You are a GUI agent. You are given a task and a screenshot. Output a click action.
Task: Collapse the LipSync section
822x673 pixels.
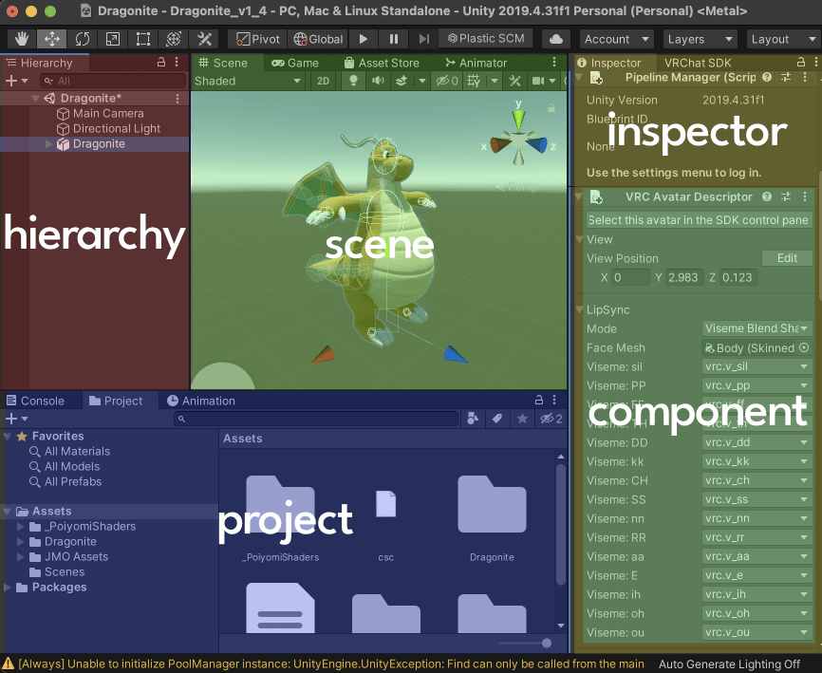coord(580,309)
